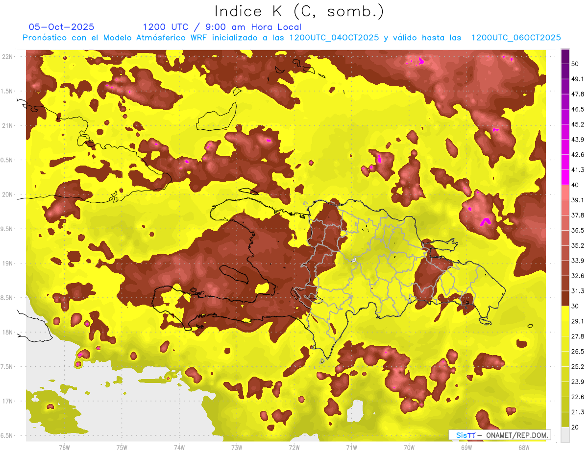Screen dimensions: 588x454
Task: Click the longitude label '76W'
Action: click(64, 448)
